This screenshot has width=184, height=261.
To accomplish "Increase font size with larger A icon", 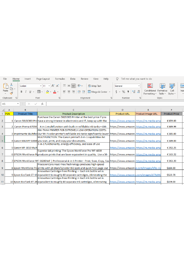I will click(53, 86).
